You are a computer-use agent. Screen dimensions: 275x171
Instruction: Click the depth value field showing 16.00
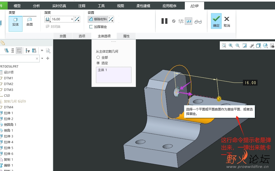(61, 19)
